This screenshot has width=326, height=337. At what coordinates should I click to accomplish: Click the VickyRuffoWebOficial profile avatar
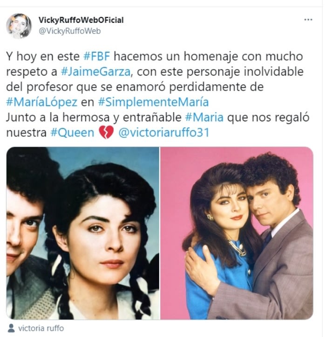19,26
